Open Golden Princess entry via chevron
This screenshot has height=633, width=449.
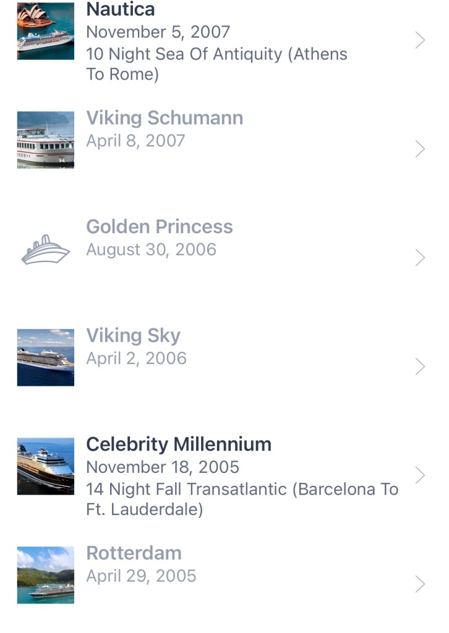420,258
